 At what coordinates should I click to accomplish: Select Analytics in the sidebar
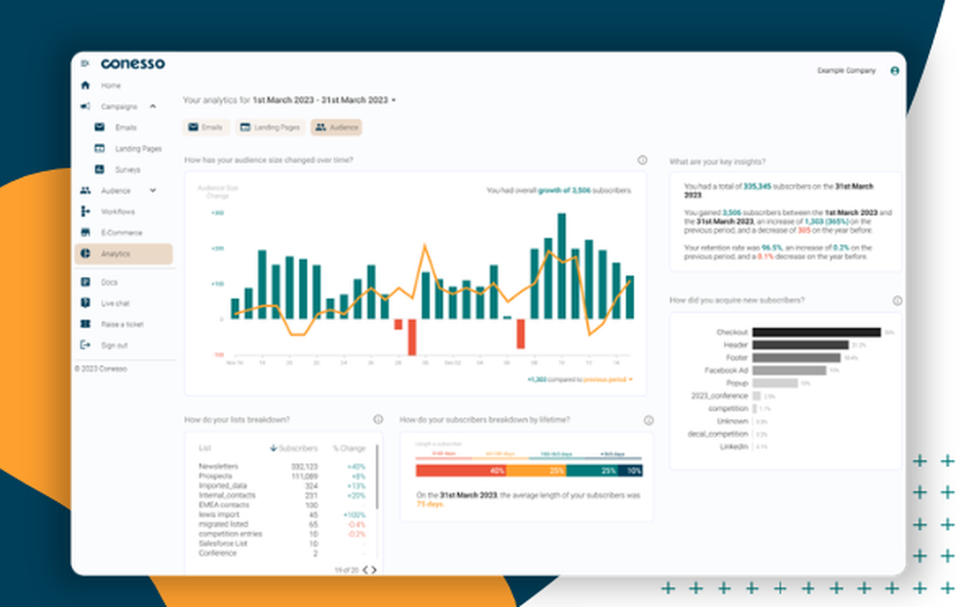point(124,254)
